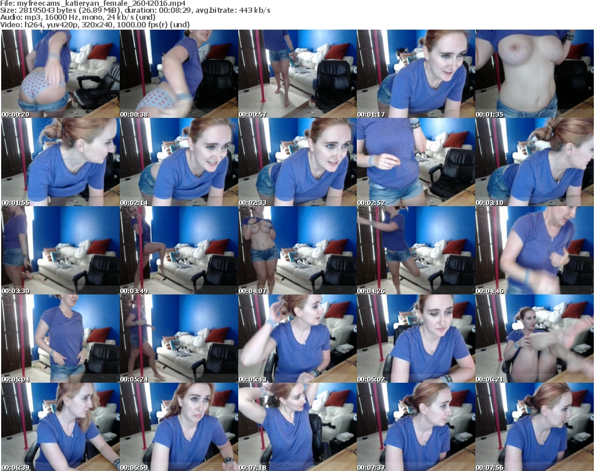This screenshot has width=595, height=471.
Task: Select the frame at 00:02:33
Action: click(297, 162)
